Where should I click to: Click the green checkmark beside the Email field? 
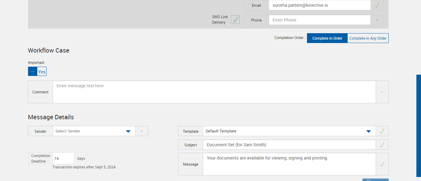point(377,5)
